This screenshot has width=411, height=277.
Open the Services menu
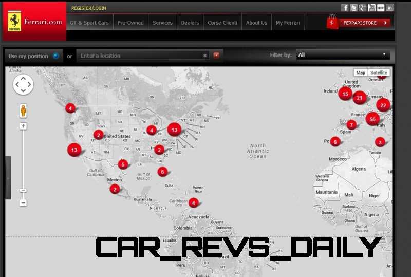coord(162,23)
